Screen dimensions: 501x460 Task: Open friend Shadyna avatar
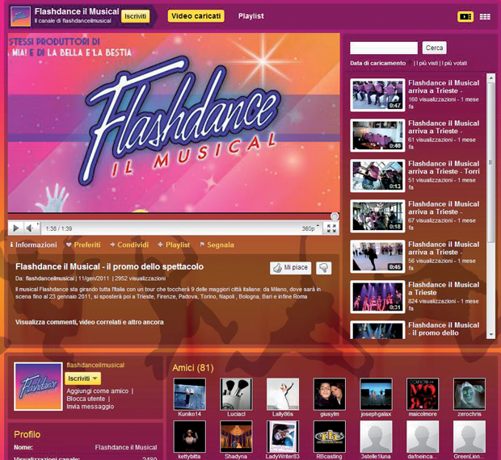[236, 437]
